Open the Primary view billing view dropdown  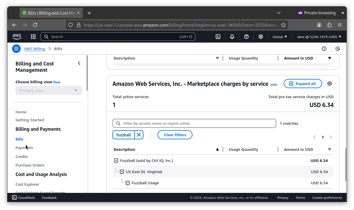point(49,90)
